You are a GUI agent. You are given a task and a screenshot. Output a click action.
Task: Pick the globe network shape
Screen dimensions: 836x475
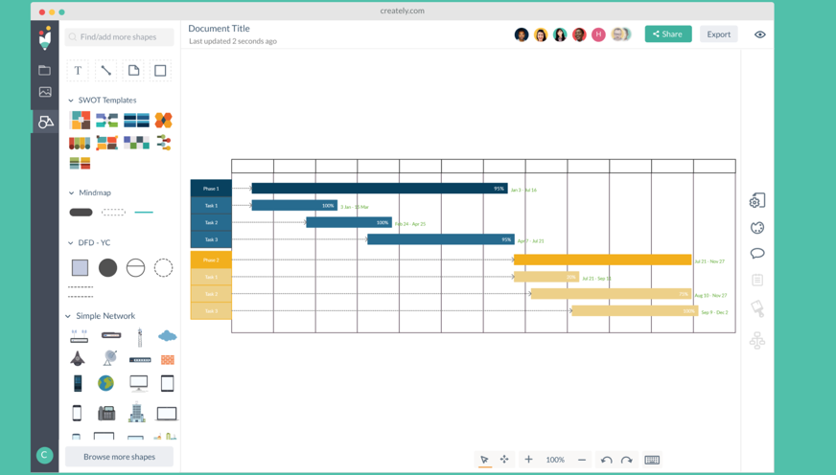[105, 383]
